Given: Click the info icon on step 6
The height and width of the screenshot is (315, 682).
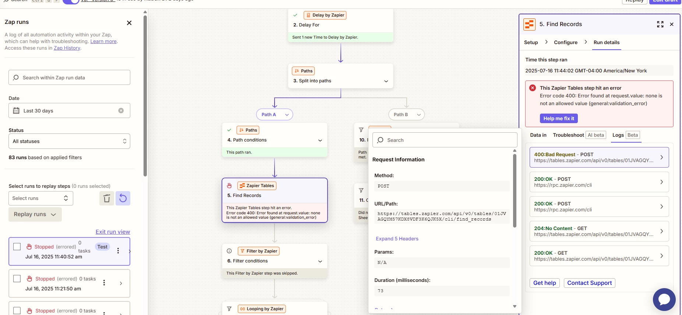Looking at the screenshot, I should coord(229,251).
